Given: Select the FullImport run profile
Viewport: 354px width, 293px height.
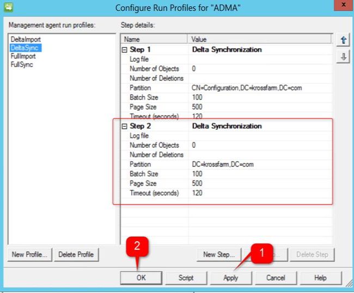Looking at the screenshot, I should [x=23, y=56].
